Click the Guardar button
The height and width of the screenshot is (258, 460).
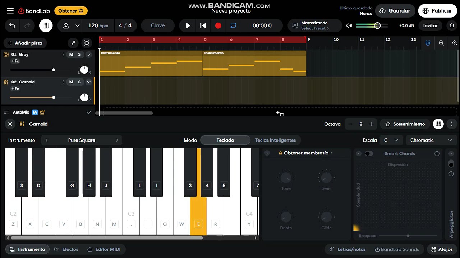click(395, 11)
